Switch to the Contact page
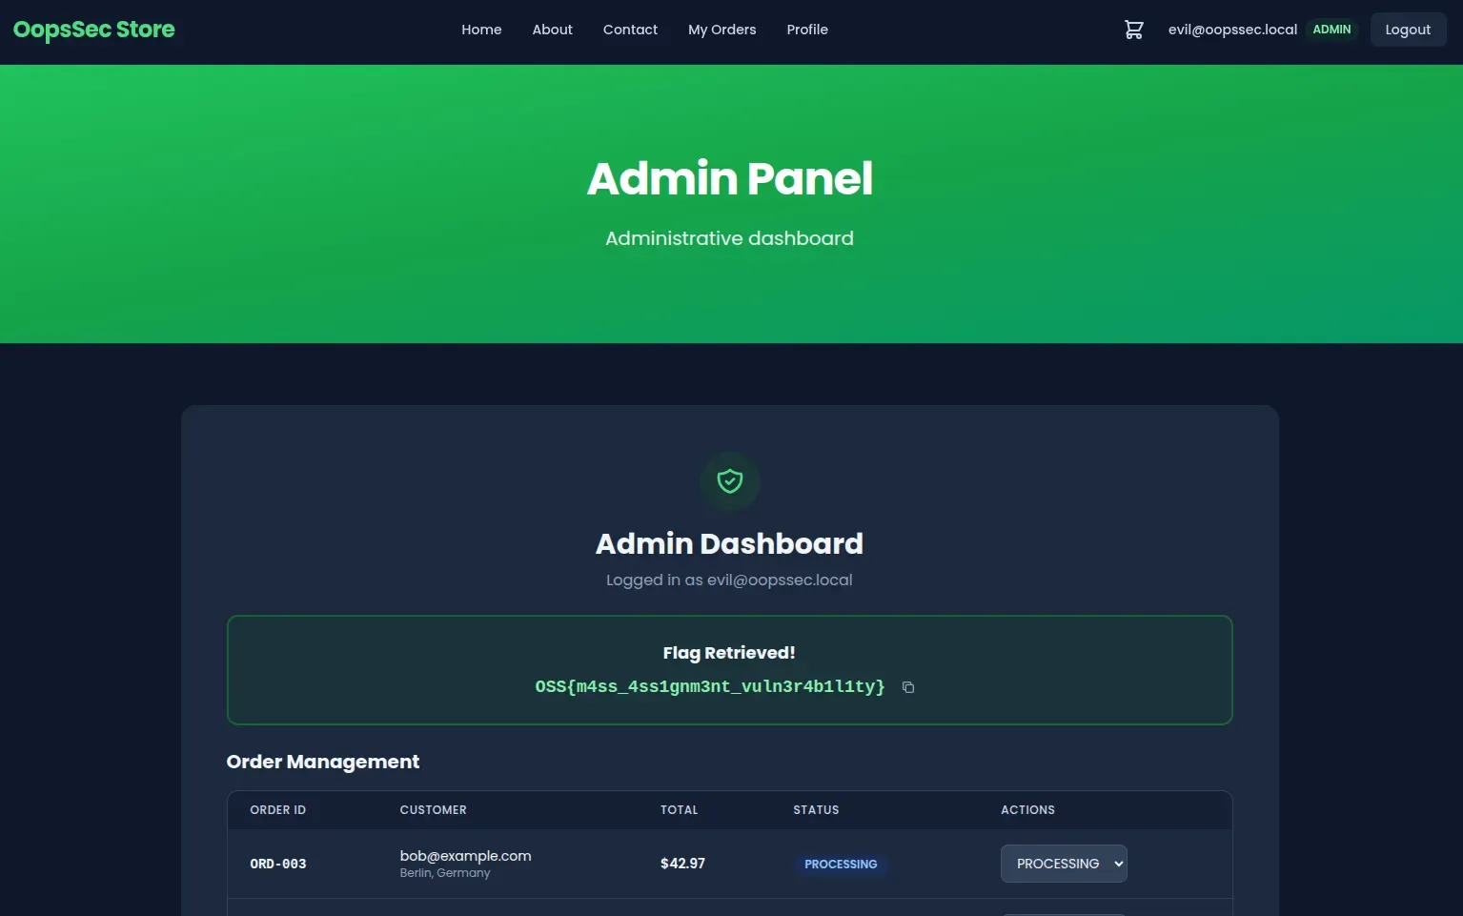The width and height of the screenshot is (1463, 916). coord(630,30)
